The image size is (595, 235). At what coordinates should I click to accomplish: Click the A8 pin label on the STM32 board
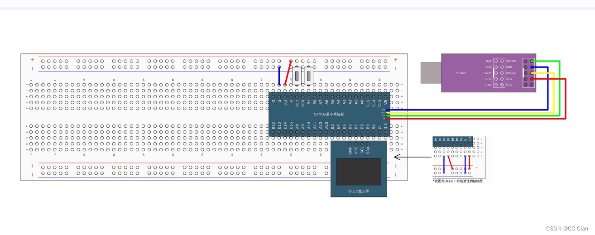pyautogui.click(x=297, y=126)
